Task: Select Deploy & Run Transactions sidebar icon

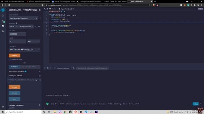Action: click(x=3, y=26)
